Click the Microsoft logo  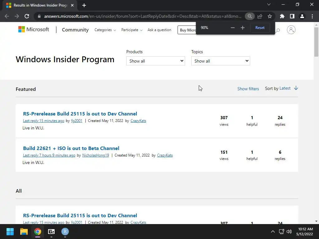(x=34, y=30)
